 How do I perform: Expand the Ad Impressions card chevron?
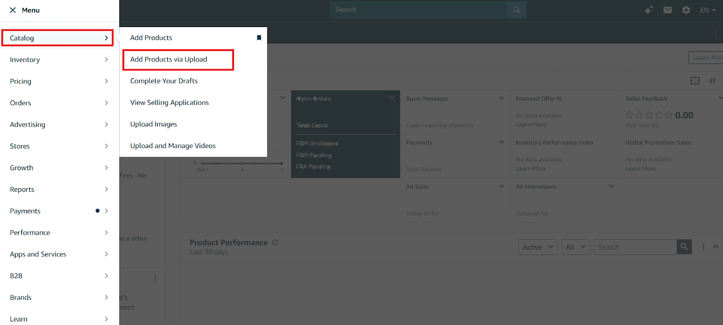click(x=611, y=186)
